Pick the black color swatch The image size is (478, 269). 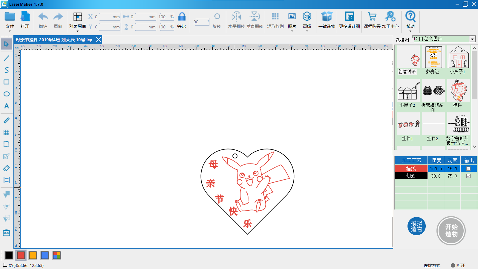(x=9, y=255)
